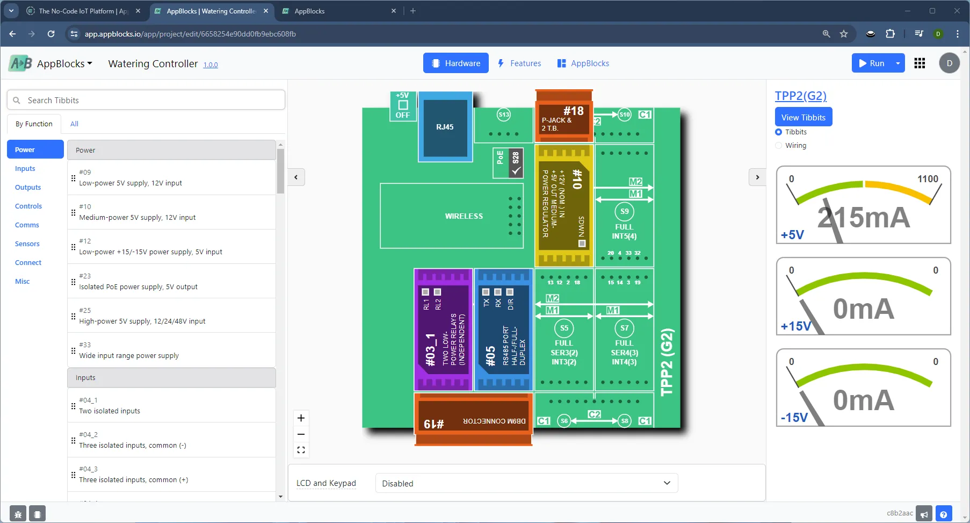Zoom out on the board canvas
The image size is (970, 523).
pyautogui.click(x=301, y=434)
